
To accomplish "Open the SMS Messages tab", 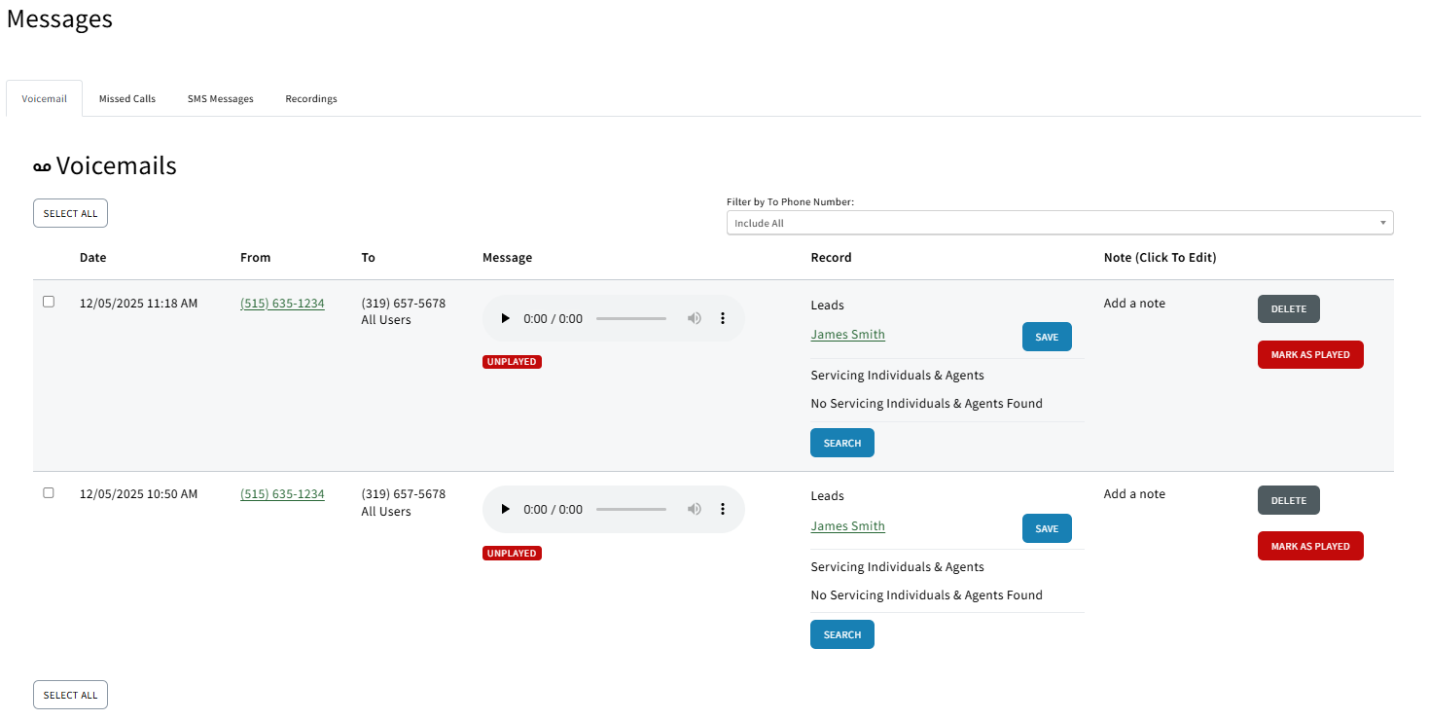I will click(x=220, y=98).
